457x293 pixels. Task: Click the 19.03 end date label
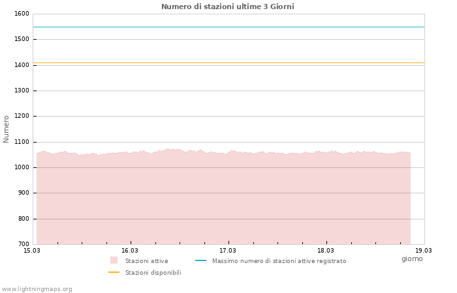tap(424, 250)
